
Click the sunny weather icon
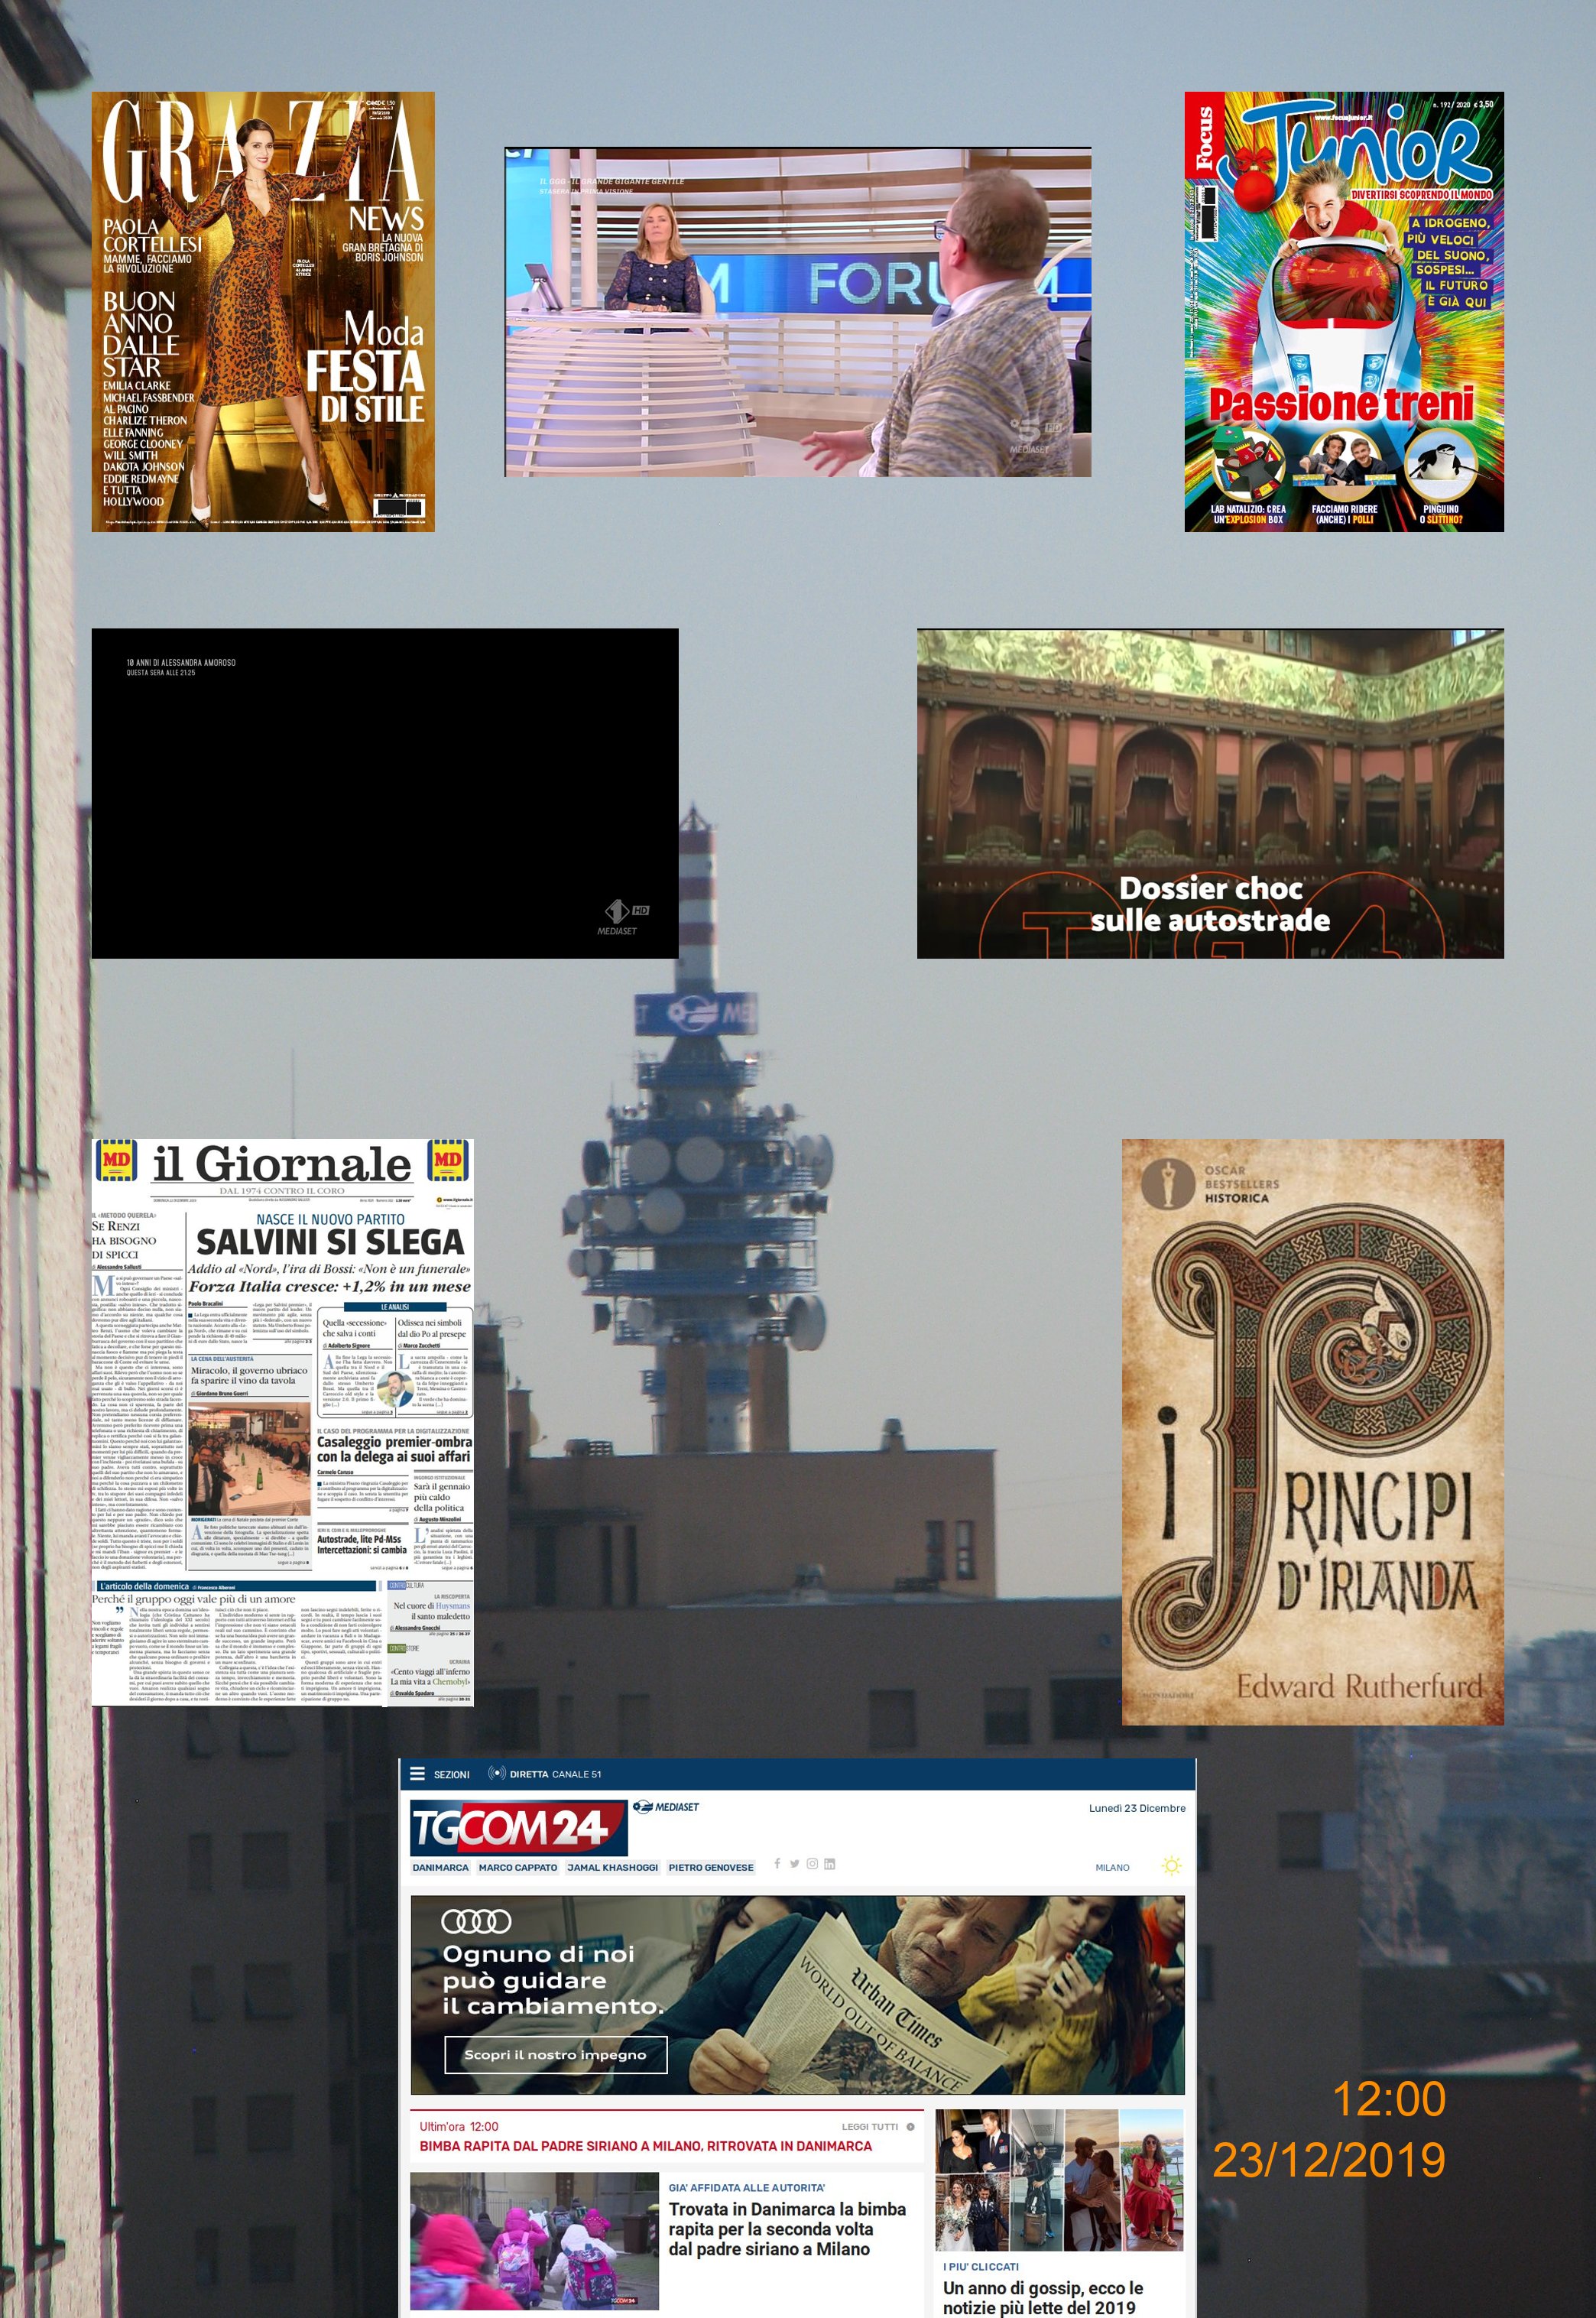[x=1171, y=1865]
